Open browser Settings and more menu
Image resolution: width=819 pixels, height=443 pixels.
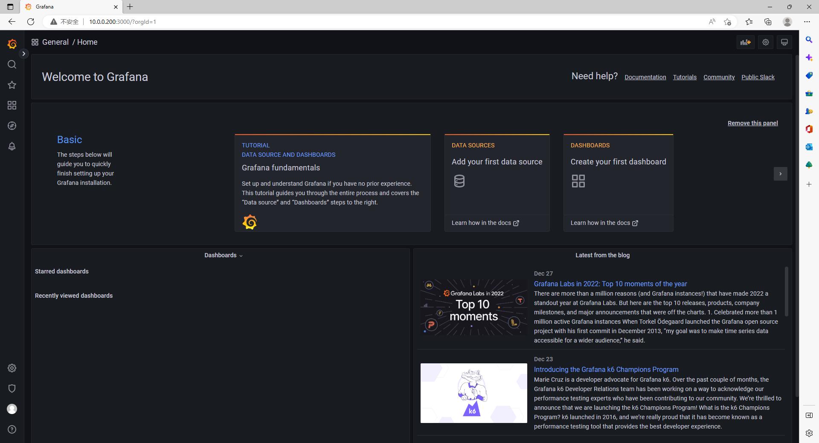(x=807, y=22)
